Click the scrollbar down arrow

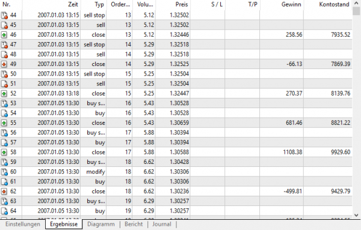[356, 216]
